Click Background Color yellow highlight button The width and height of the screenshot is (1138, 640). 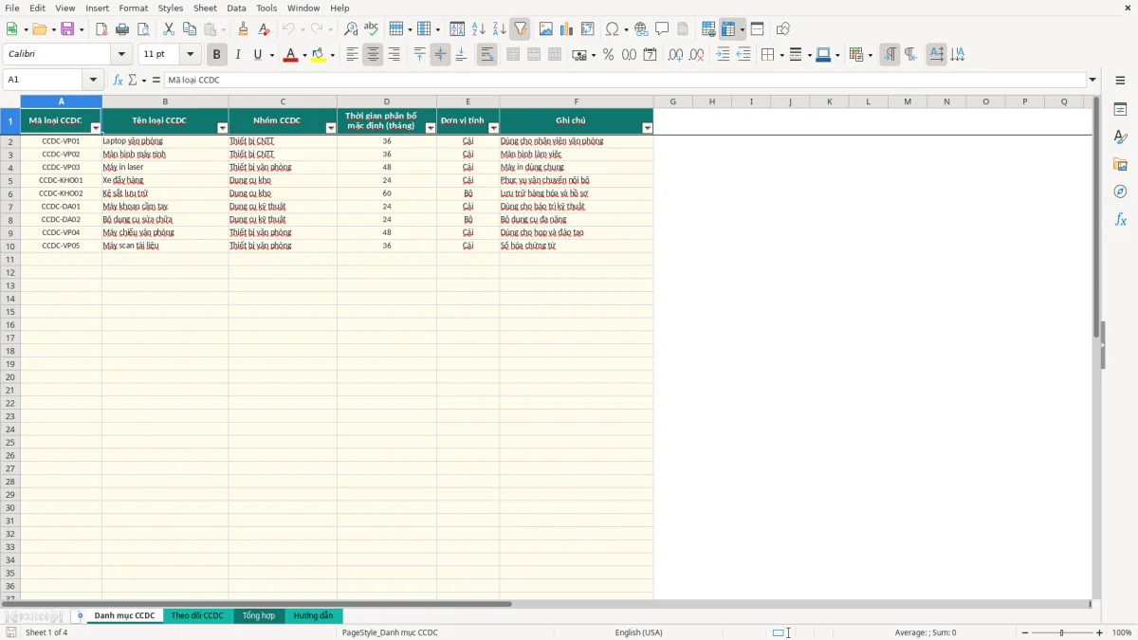click(x=319, y=55)
